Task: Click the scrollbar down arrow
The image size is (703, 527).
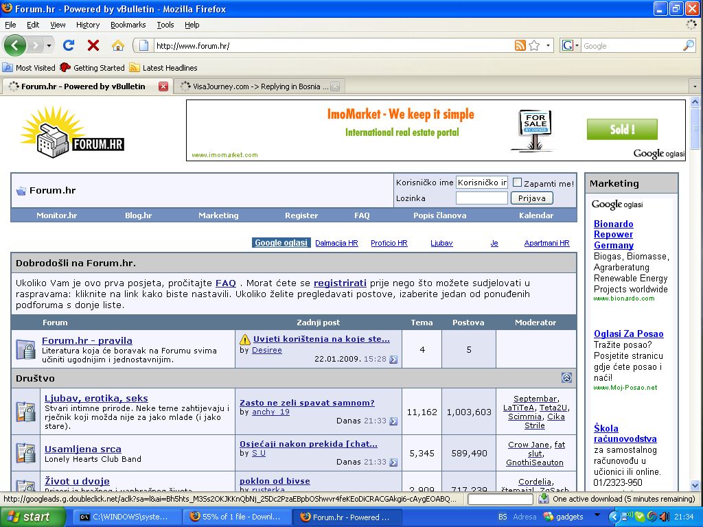Action: click(x=695, y=485)
